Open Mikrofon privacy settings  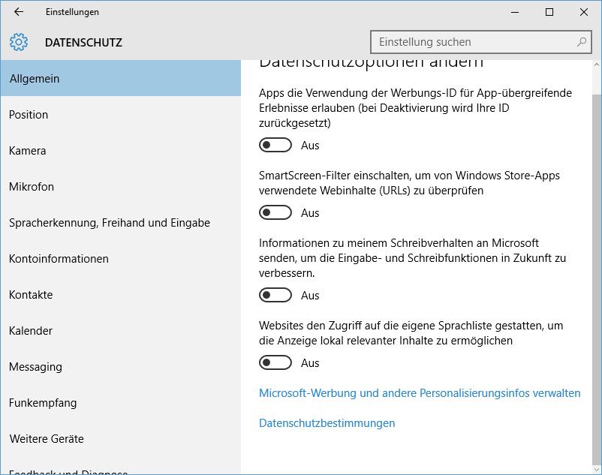pyautogui.click(x=121, y=186)
